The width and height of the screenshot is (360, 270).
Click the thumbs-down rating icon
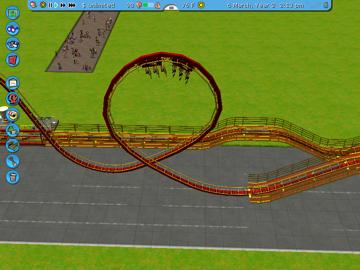tap(139, 5)
